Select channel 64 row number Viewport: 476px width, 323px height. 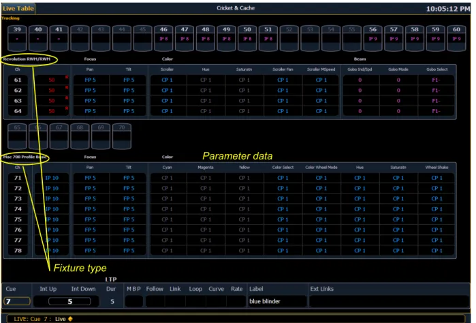(x=18, y=111)
